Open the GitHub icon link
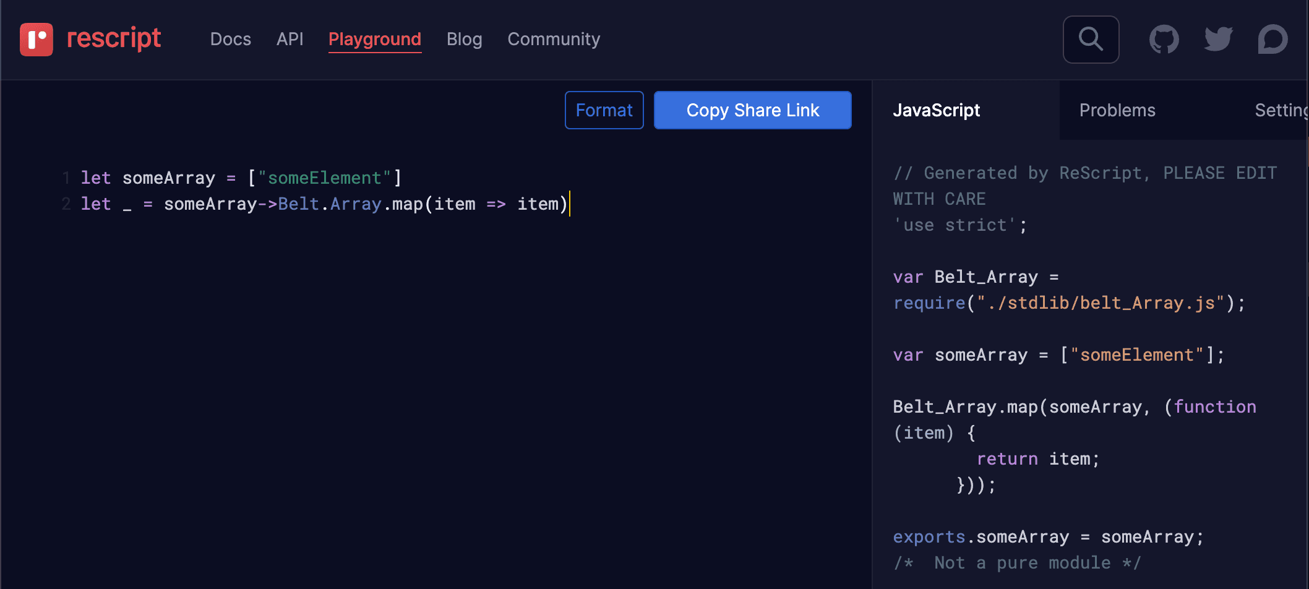 point(1164,40)
